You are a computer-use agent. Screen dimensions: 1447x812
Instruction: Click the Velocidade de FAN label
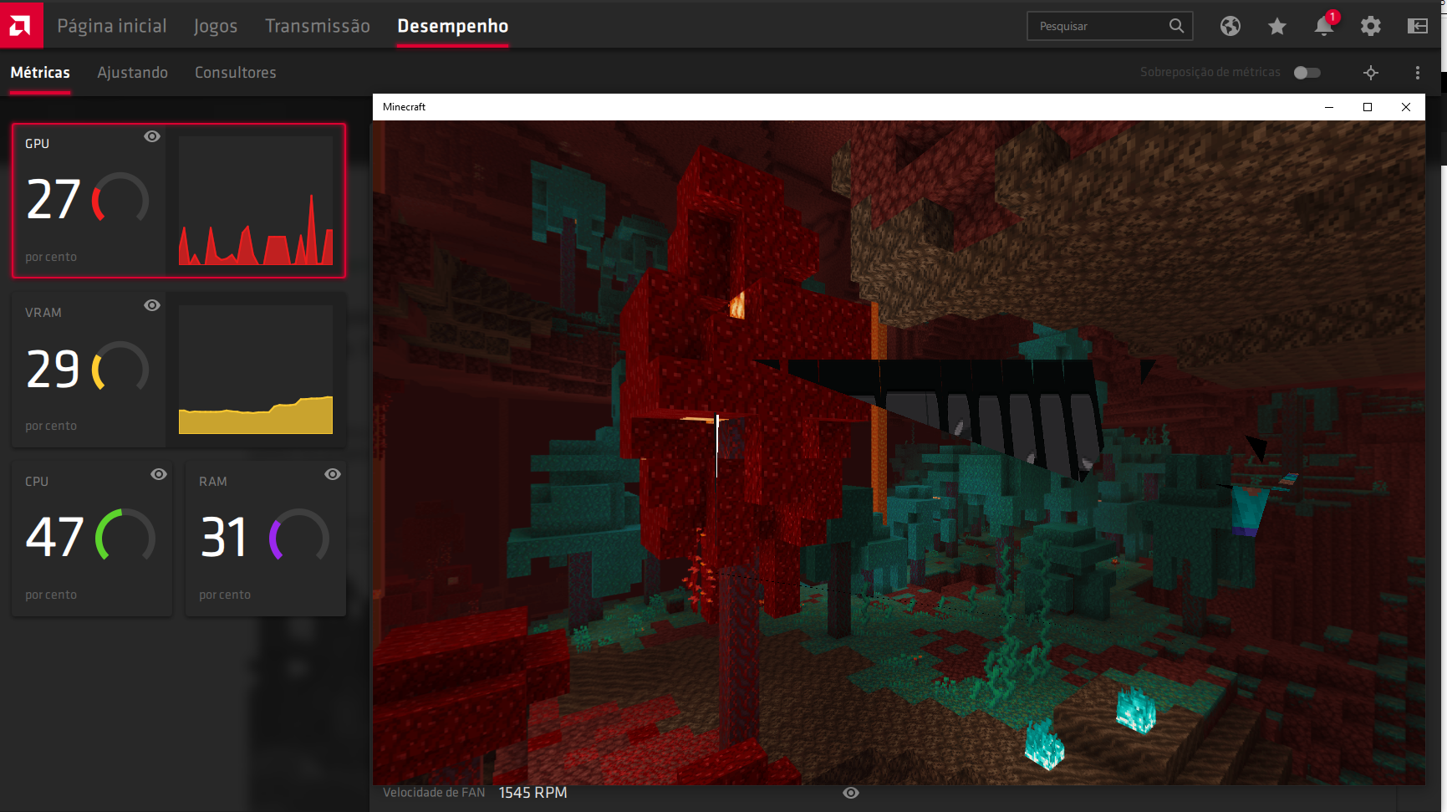pos(434,793)
